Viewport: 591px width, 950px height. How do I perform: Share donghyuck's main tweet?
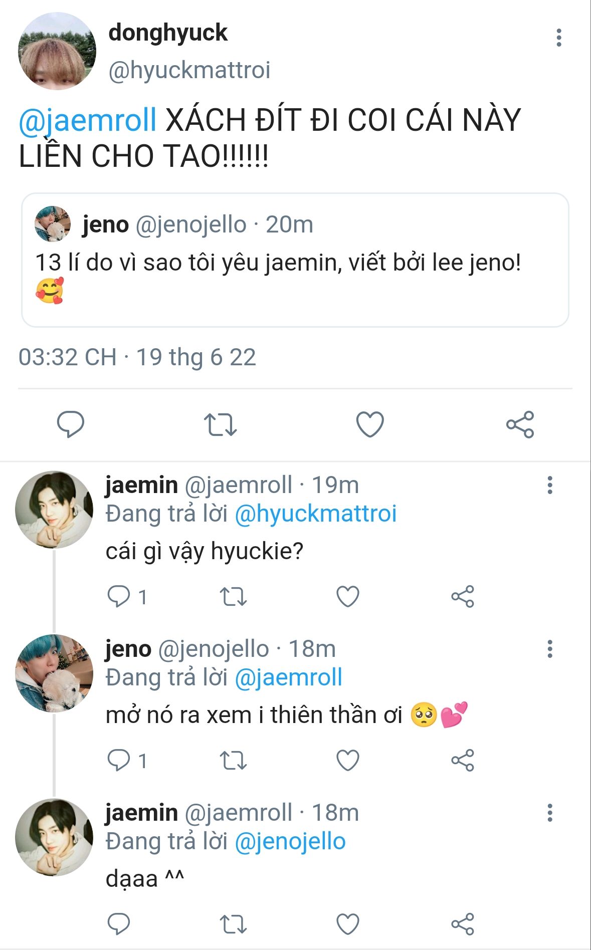tap(520, 424)
